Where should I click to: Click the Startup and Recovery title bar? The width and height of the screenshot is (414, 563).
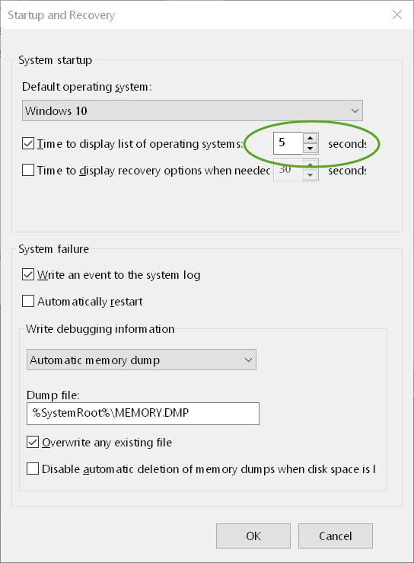tap(196, 15)
